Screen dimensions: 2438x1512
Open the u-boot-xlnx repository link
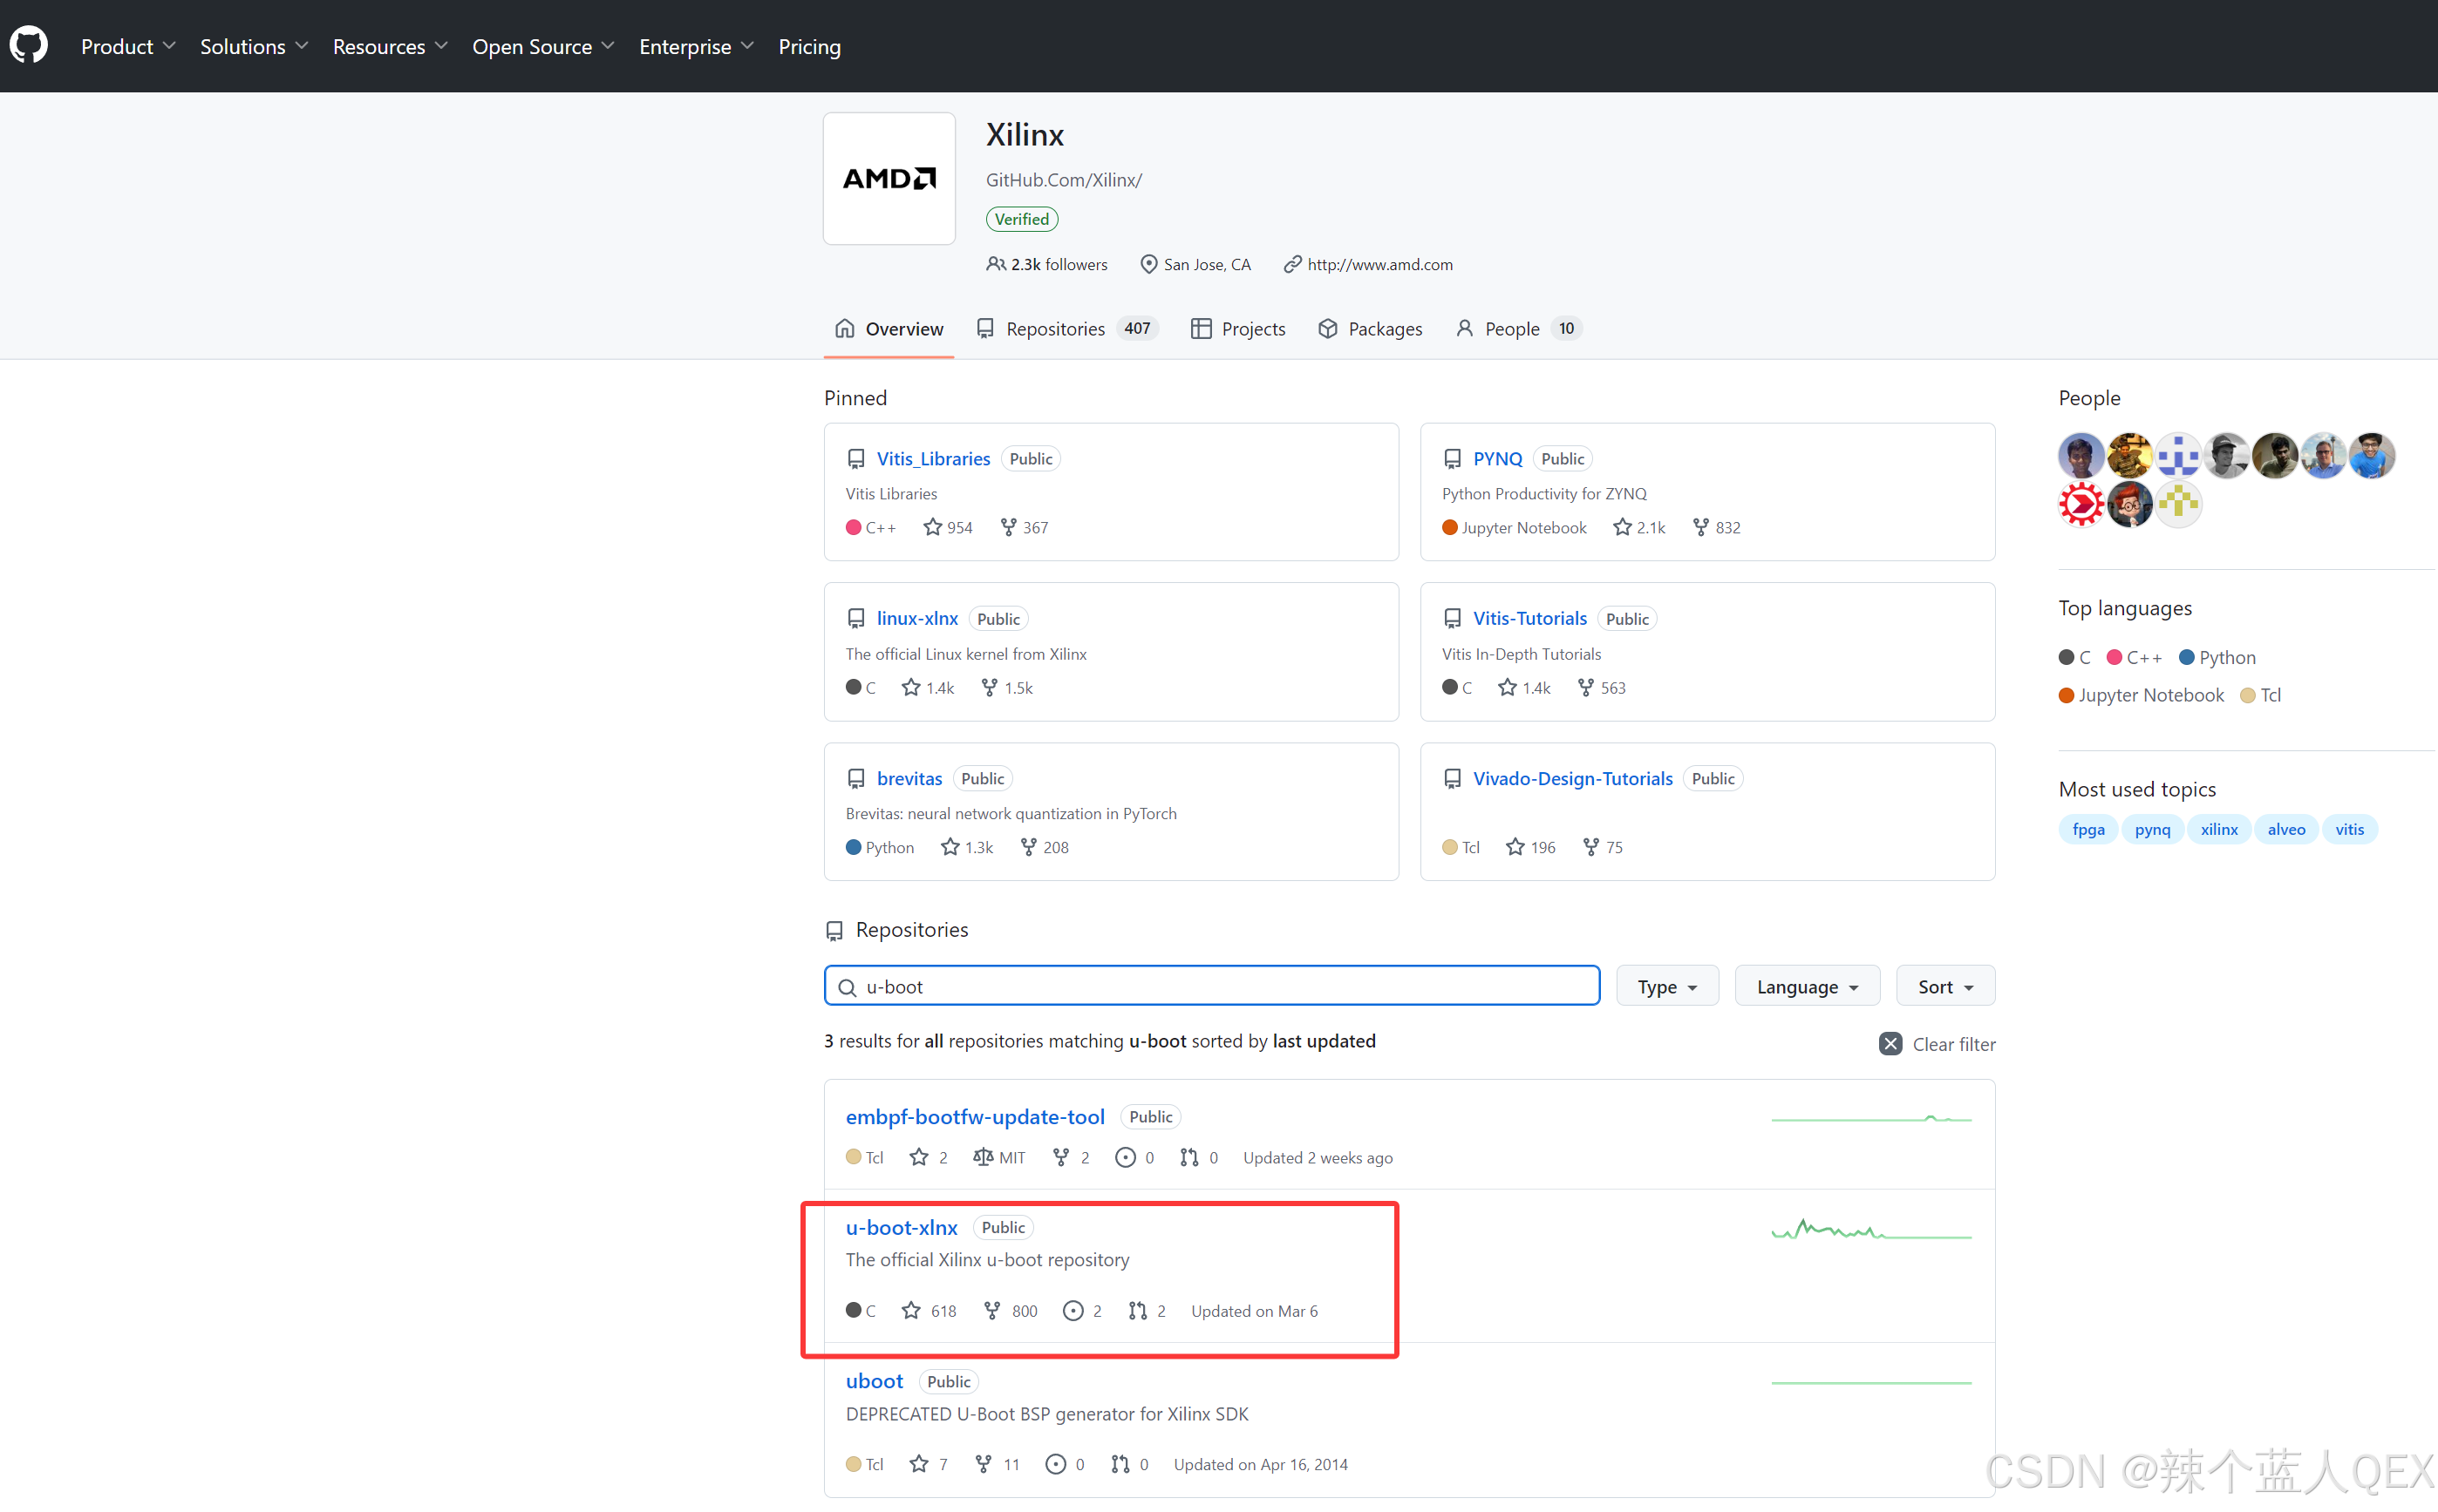901,1227
